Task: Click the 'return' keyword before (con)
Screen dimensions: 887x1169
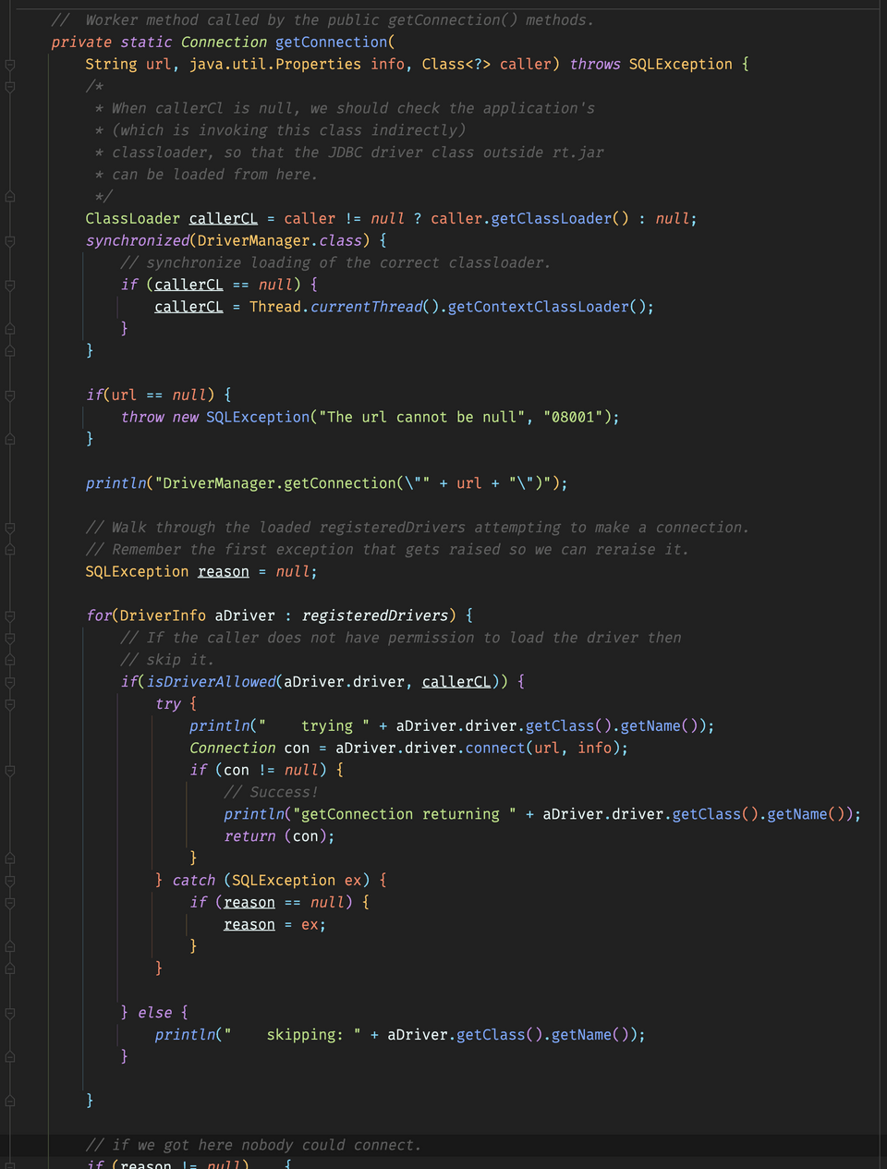Action: (249, 836)
